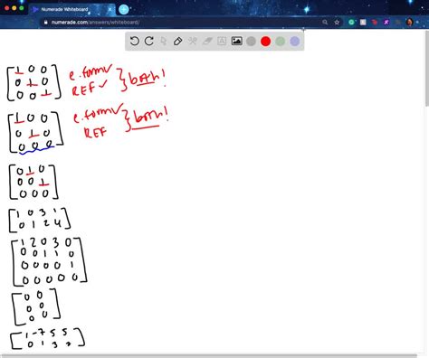The image size is (429, 358).
Task: Pick the lavender pen color
Action: 295,42
